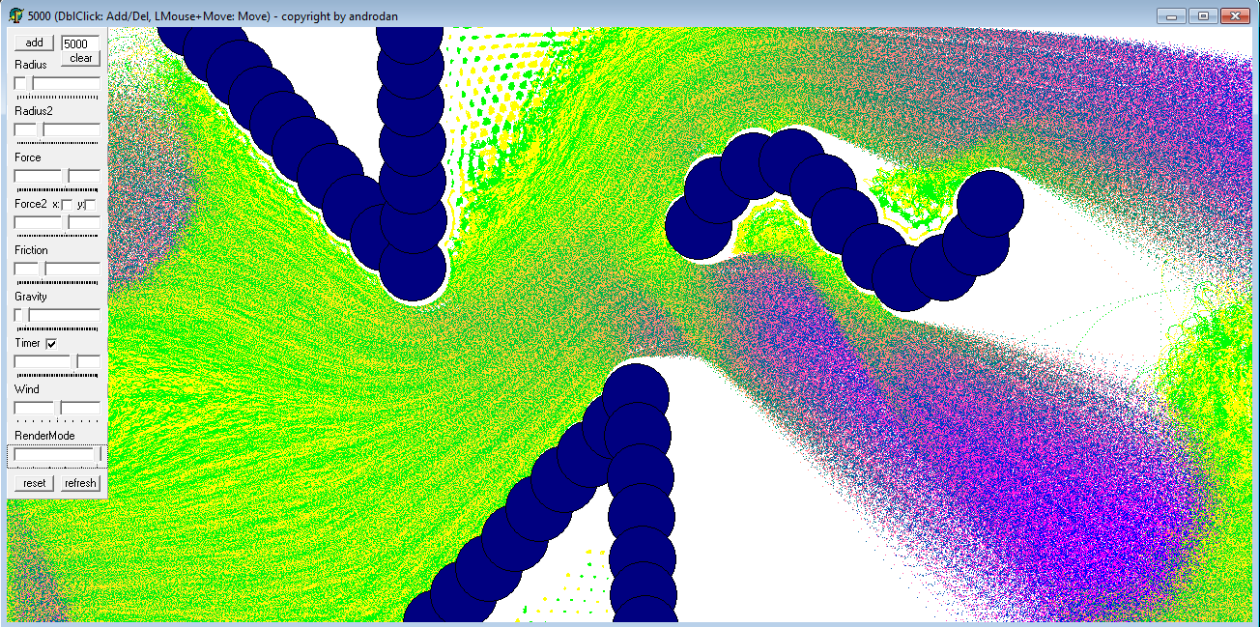Click the Radius2 label
This screenshot has height=627, width=1260.
pos(34,111)
